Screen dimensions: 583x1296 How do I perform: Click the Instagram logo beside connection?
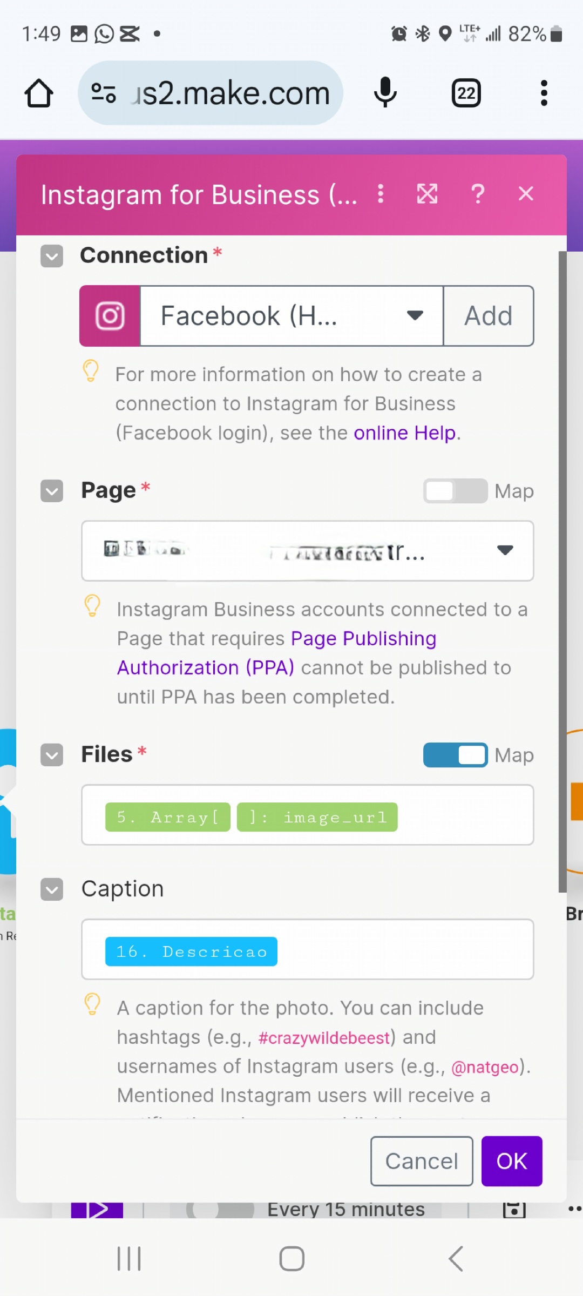tap(110, 316)
